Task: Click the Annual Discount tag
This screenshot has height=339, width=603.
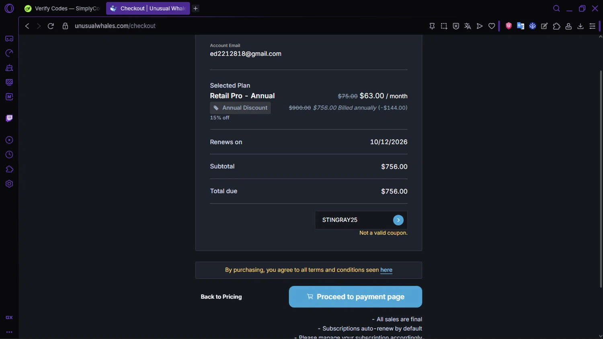Action: tap(240, 108)
